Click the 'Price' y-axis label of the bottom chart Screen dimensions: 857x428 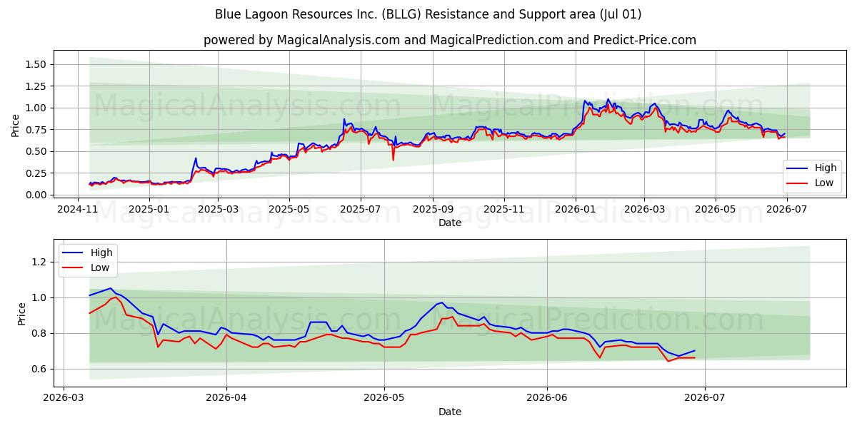coord(22,314)
